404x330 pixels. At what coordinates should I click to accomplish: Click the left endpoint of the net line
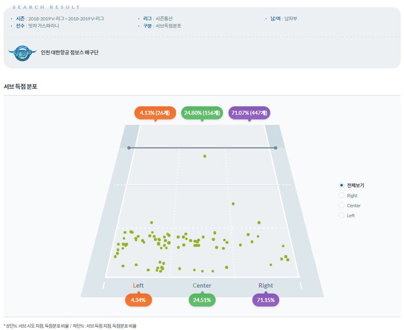(x=129, y=148)
